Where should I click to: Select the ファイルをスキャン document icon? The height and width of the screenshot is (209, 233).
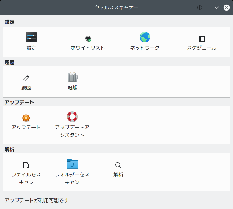pos(26,165)
